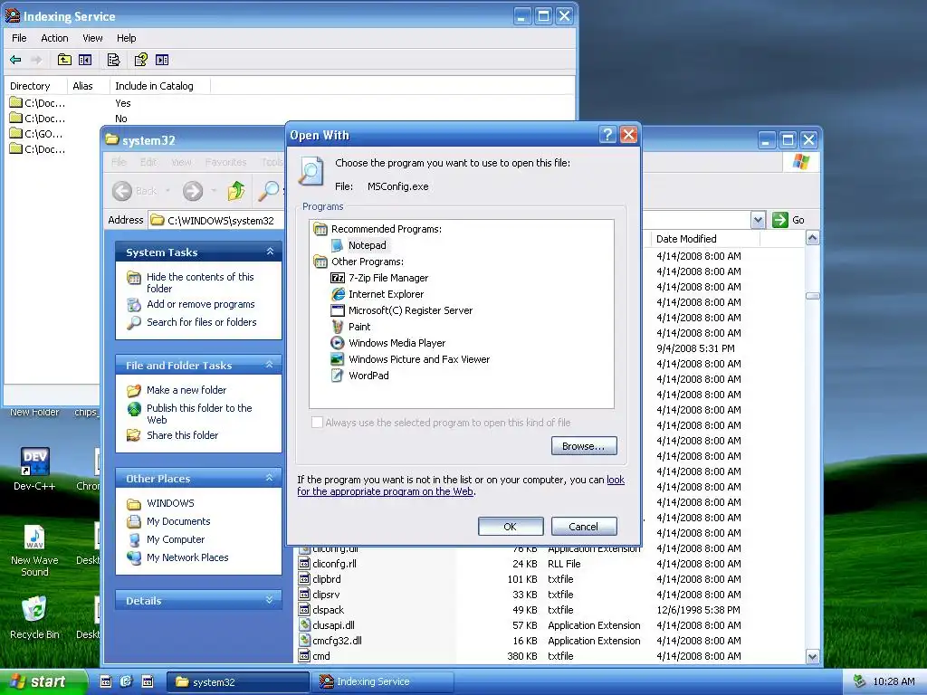Choose Microsoft(C) Register Server program
Image resolution: width=927 pixels, height=695 pixels.
click(410, 310)
